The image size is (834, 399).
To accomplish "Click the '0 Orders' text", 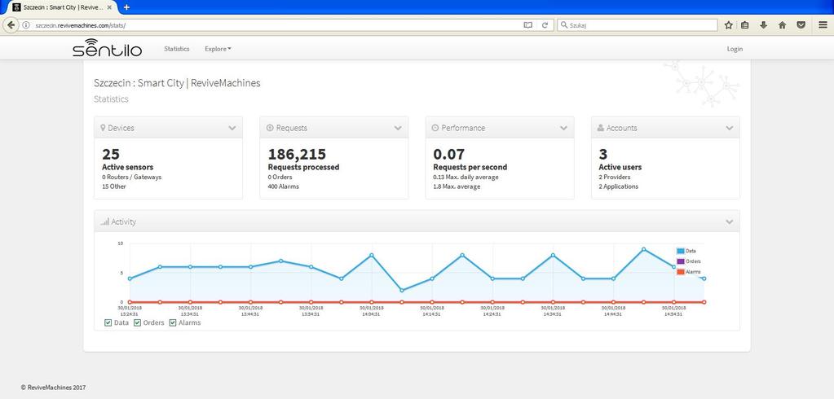I will (280, 177).
